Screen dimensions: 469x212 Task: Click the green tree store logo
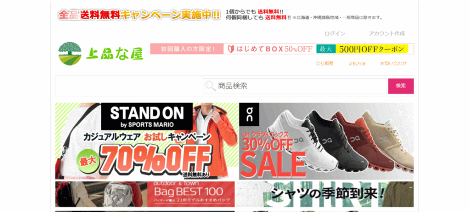coord(70,54)
